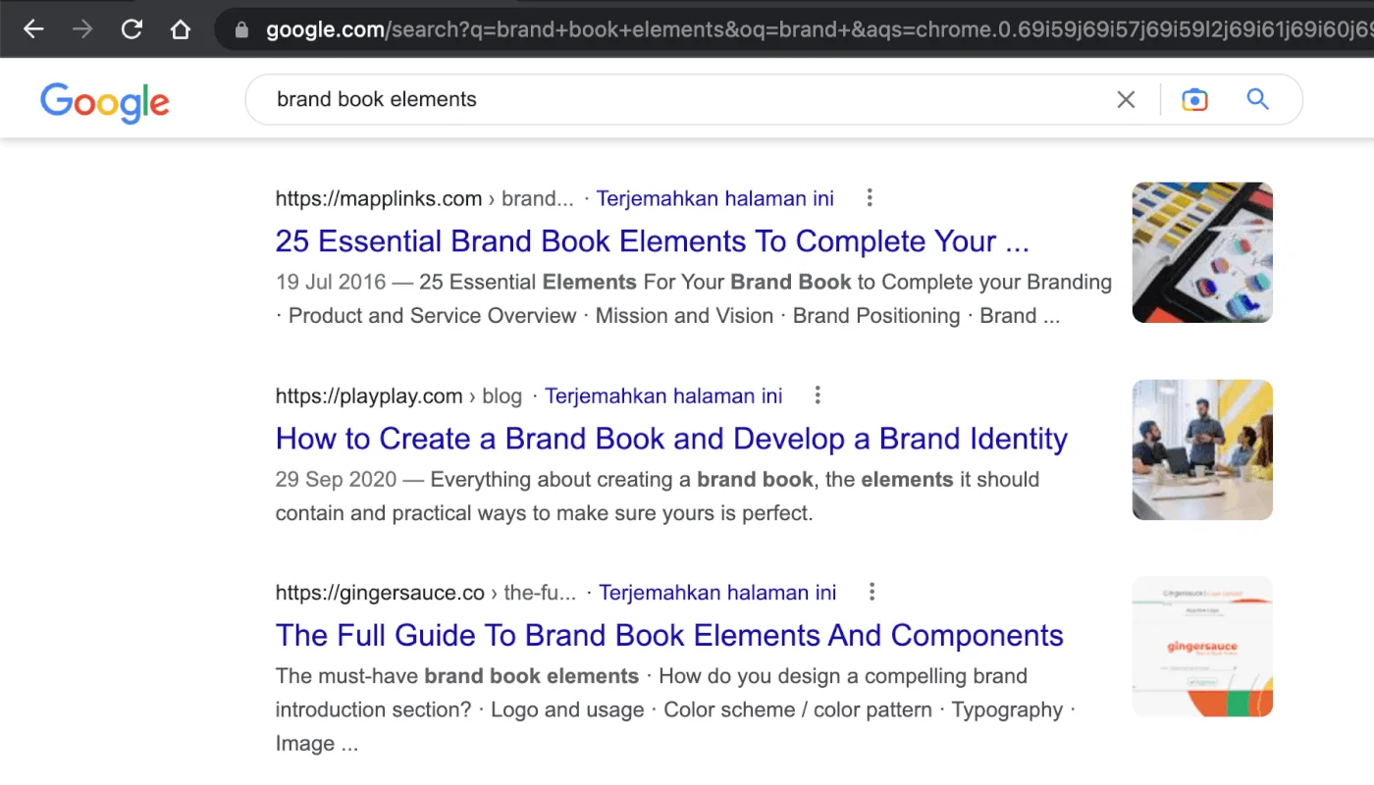
Task: Click the playplay.com blog breadcrumb link
Action: click(502, 395)
